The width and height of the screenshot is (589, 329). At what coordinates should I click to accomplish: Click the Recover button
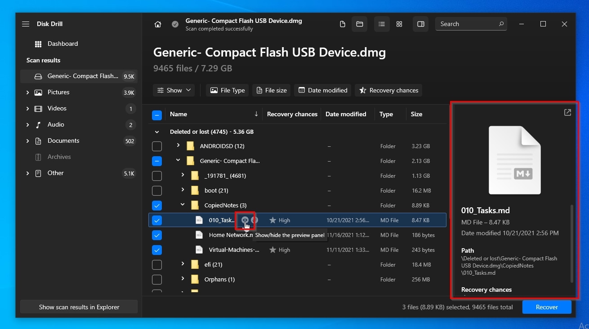[x=547, y=307]
